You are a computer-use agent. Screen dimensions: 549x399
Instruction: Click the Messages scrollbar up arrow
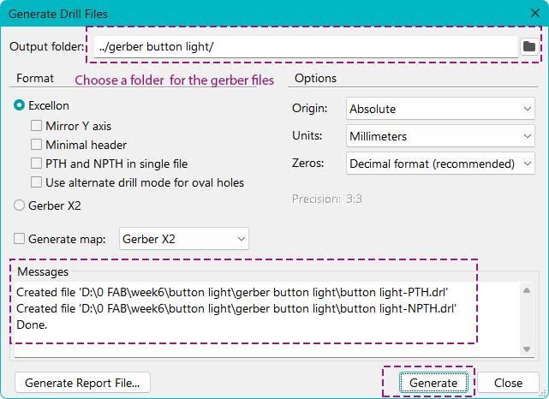click(527, 290)
